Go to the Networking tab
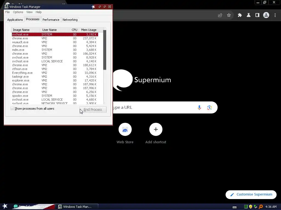Screen dimensions: 281x210 70,20
